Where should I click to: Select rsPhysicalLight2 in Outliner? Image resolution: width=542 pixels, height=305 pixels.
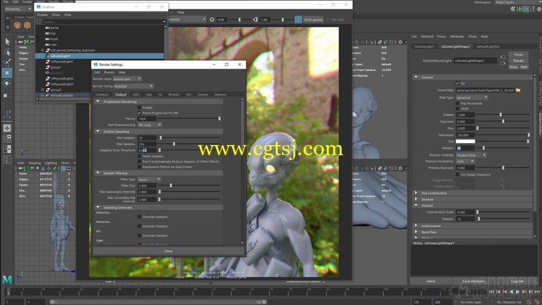coord(62,79)
